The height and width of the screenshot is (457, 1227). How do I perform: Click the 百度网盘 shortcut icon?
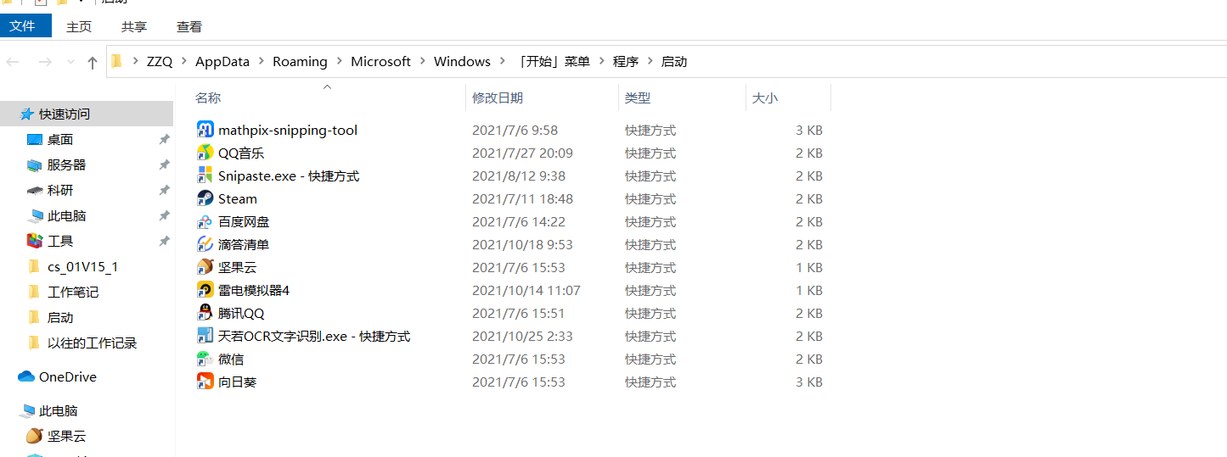tap(205, 221)
